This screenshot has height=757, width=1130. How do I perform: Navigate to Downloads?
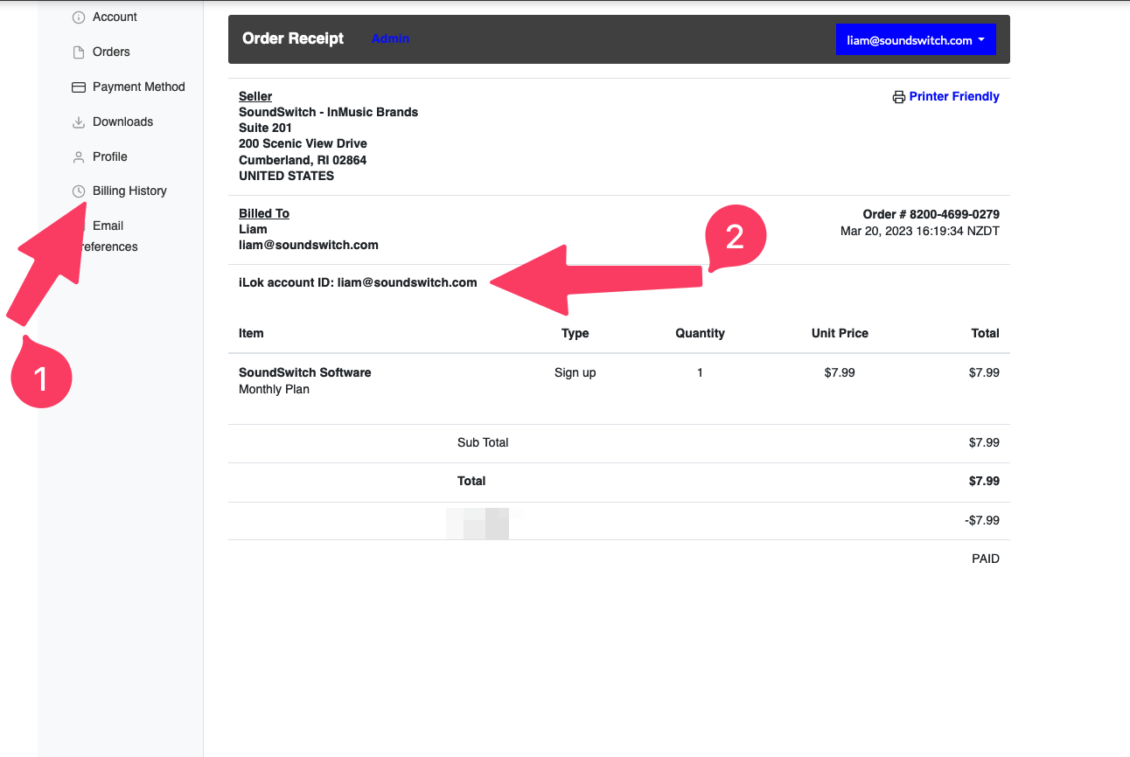coord(122,122)
